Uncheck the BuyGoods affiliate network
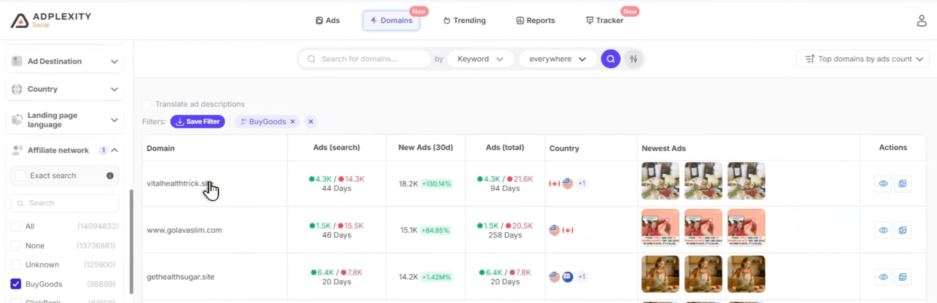Screen dimensions: 937x303 point(16,284)
